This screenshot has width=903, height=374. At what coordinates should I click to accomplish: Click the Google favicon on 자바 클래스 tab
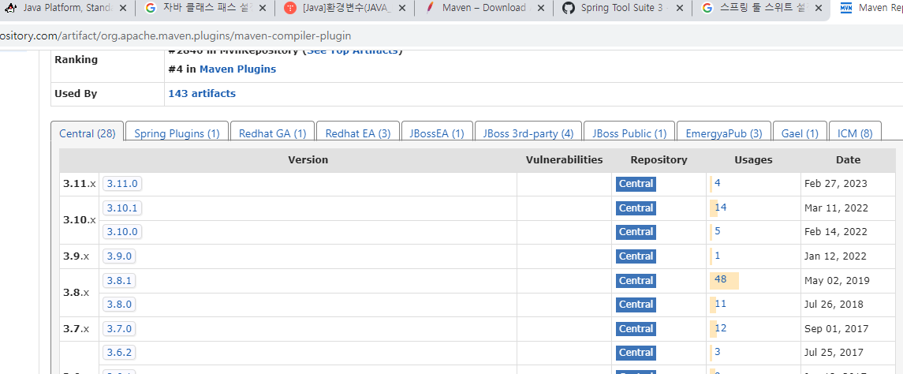point(151,8)
